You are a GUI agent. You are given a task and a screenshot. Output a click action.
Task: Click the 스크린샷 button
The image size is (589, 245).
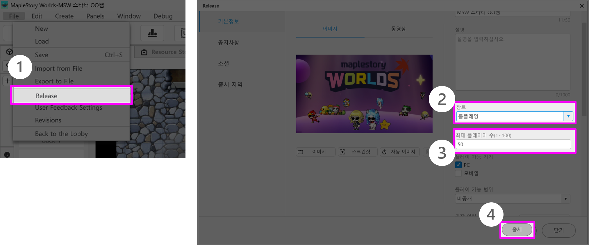pos(358,152)
